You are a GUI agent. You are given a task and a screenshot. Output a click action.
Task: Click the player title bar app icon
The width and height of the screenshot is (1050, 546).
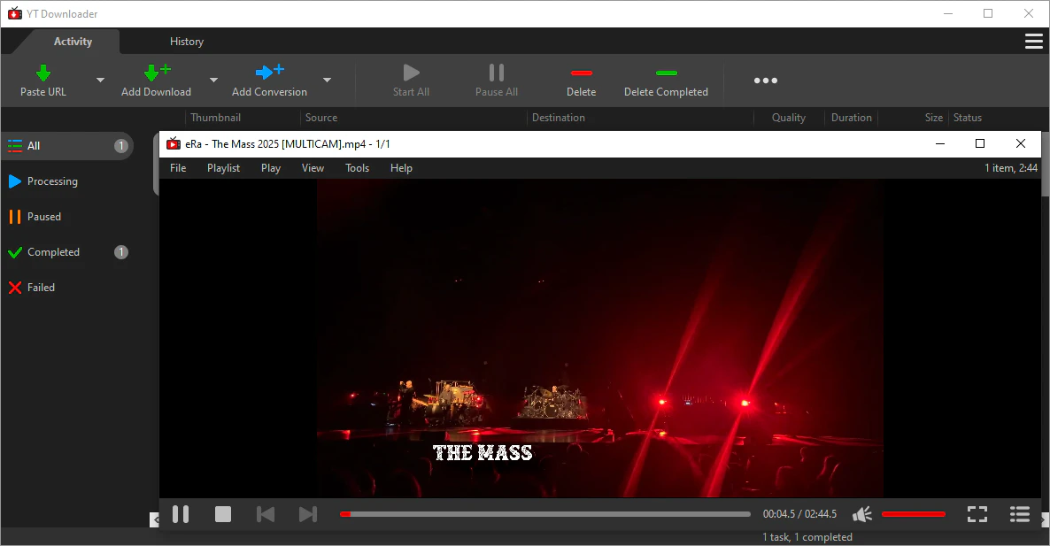(174, 143)
